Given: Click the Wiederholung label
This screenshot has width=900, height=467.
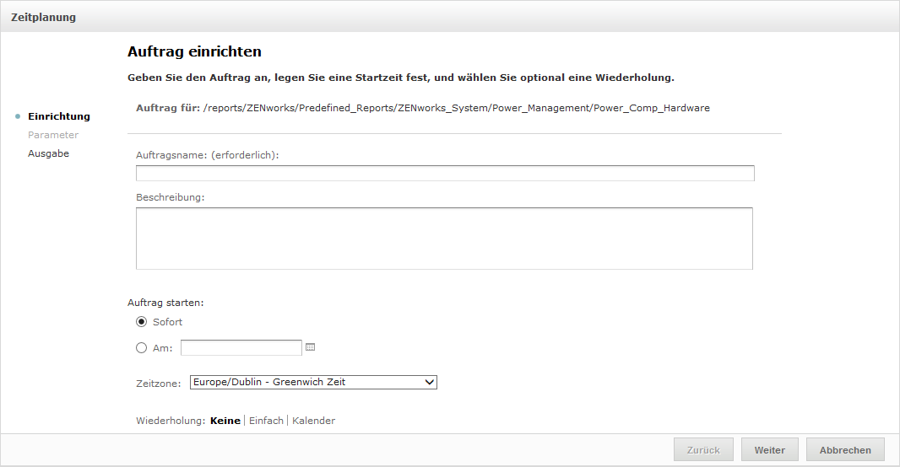Looking at the screenshot, I should (x=171, y=421).
